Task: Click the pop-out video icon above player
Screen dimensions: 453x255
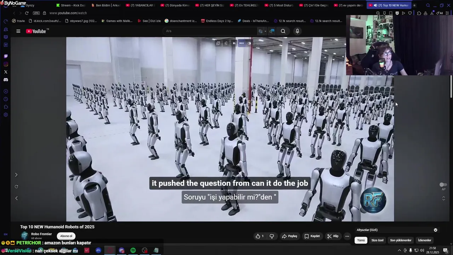Action: [218, 43]
